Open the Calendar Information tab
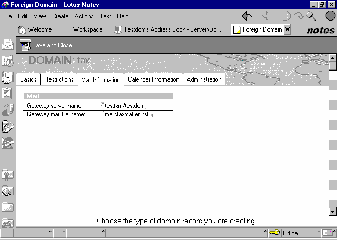The width and height of the screenshot is (337, 240). (154, 79)
